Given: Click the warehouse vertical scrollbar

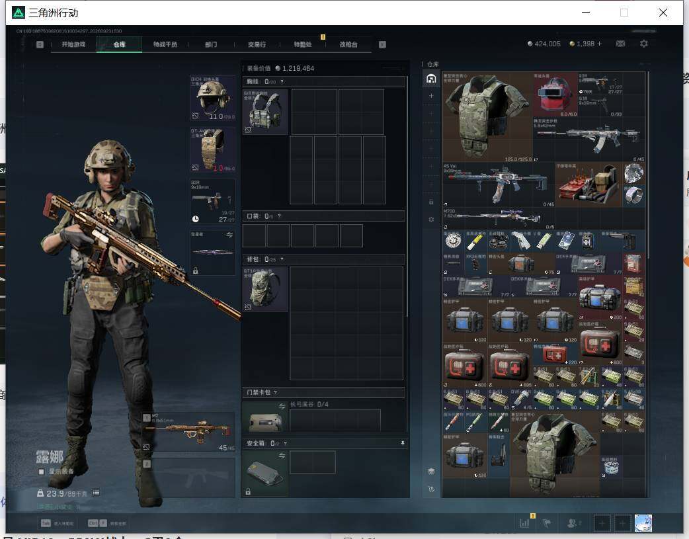Looking at the screenshot, I should pos(647,165).
